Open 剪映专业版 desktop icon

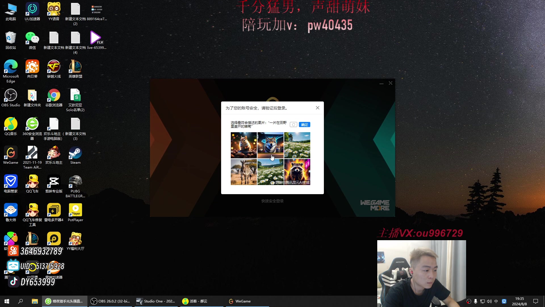click(x=54, y=184)
